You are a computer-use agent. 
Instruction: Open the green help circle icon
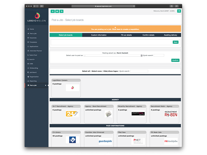(x=57, y=11)
